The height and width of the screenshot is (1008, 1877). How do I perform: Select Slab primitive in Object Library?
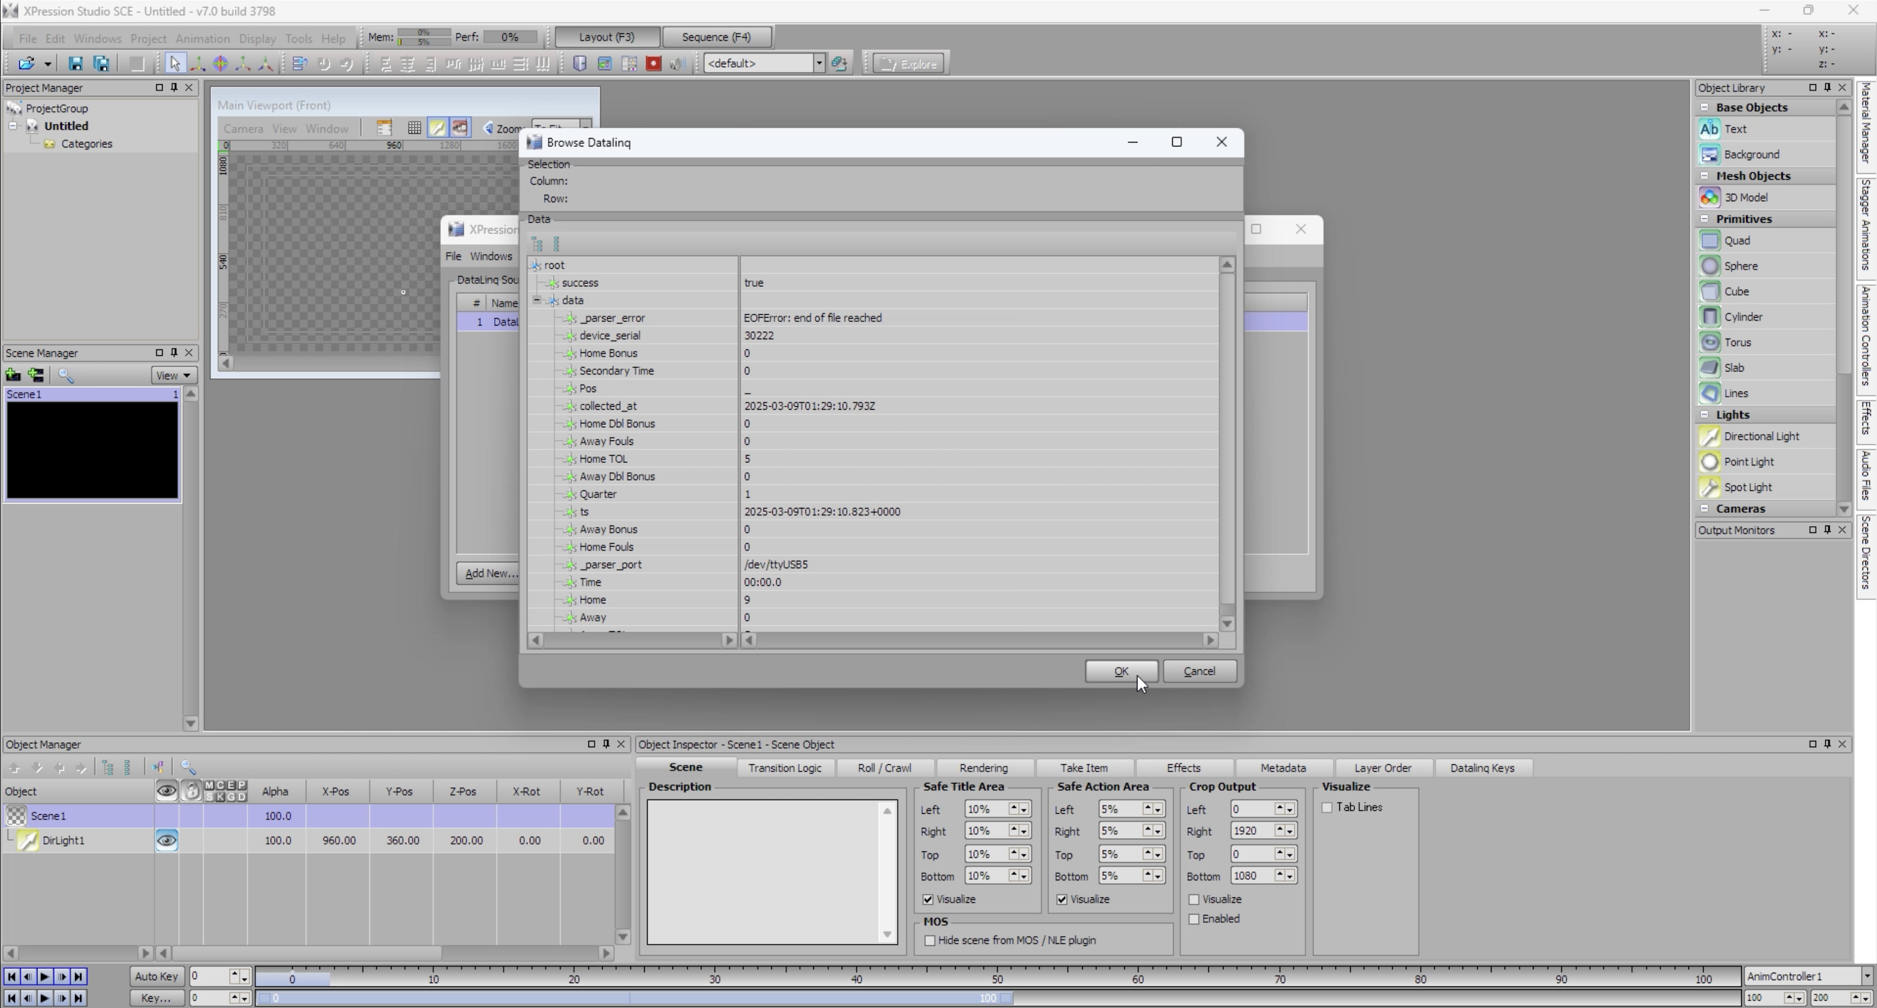click(x=1766, y=368)
